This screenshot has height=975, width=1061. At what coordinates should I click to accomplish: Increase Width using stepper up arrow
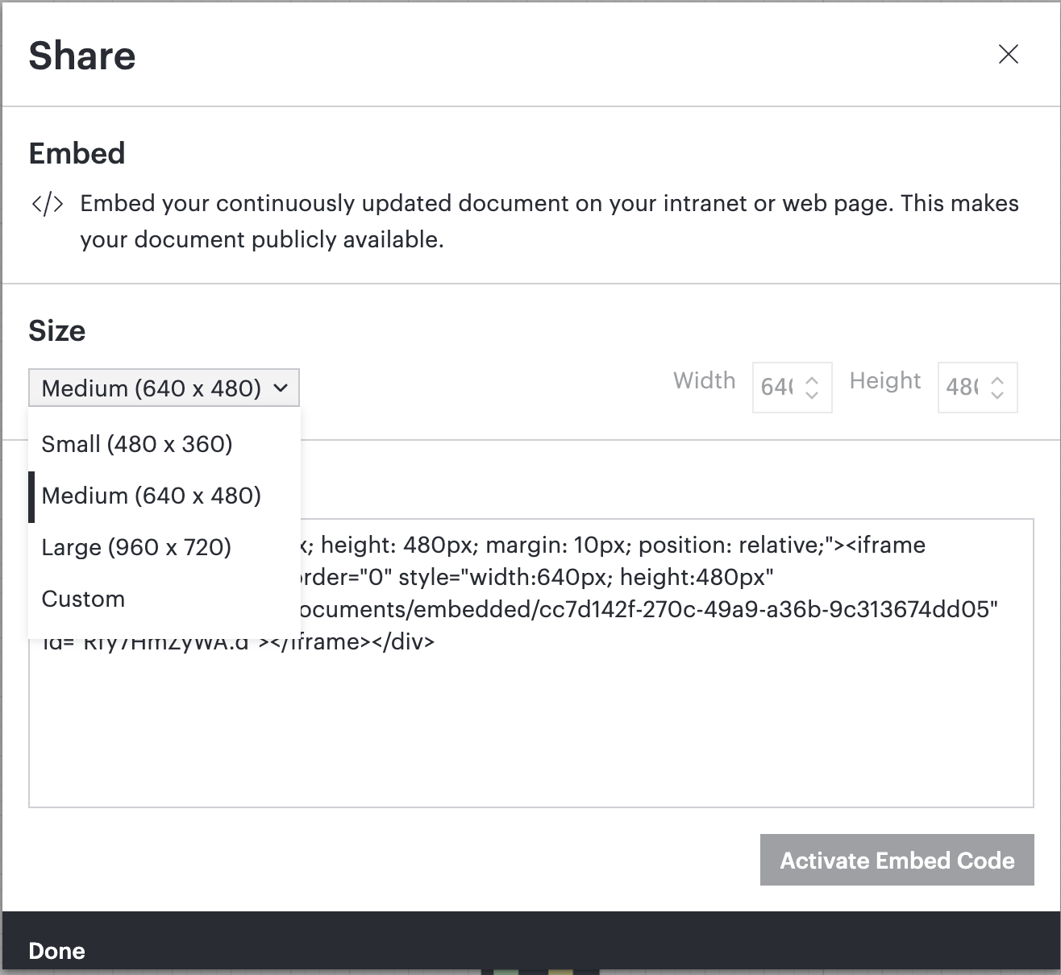click(x=812, y=381)
